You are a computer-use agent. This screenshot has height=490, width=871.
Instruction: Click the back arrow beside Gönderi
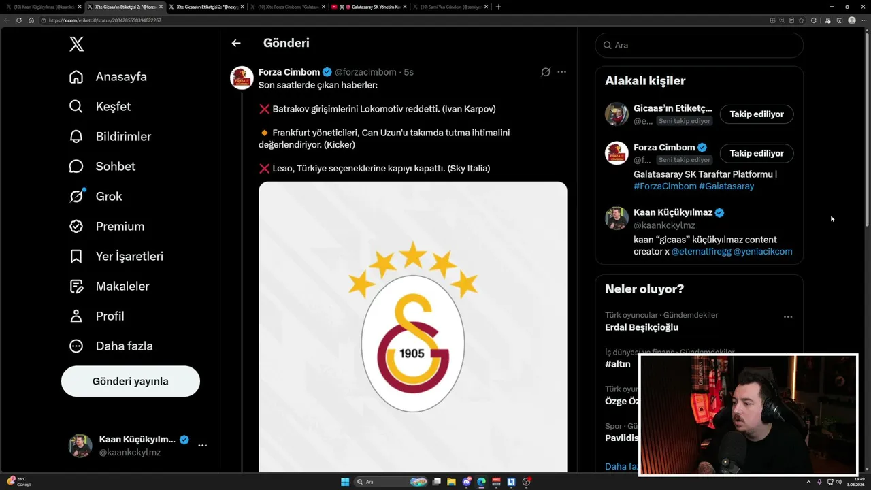[236, 43]
